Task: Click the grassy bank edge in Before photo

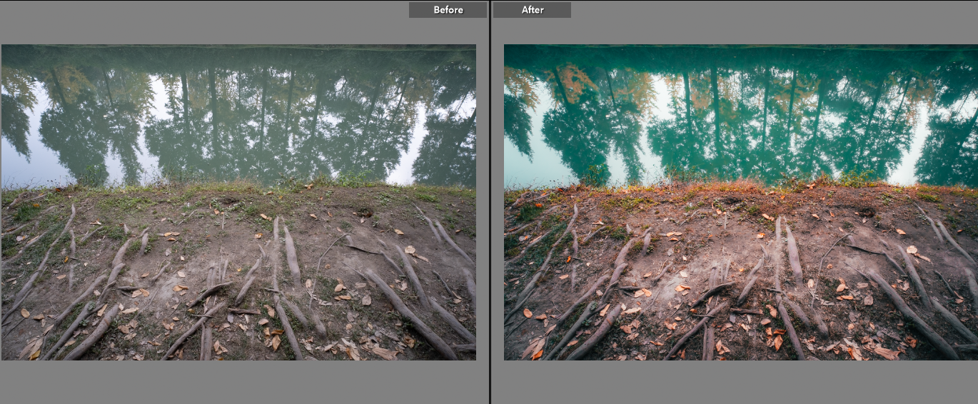Action: 214,190
